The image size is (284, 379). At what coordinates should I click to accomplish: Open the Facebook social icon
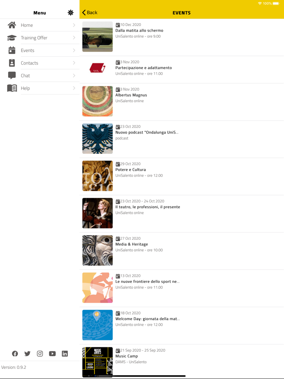pos(15,353)
